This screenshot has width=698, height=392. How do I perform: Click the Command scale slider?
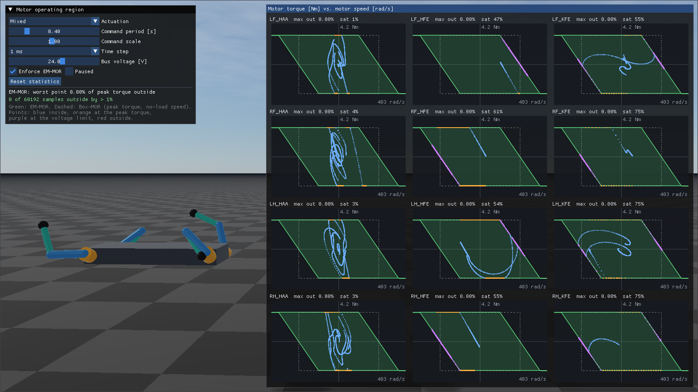click(x=54, y=41)
